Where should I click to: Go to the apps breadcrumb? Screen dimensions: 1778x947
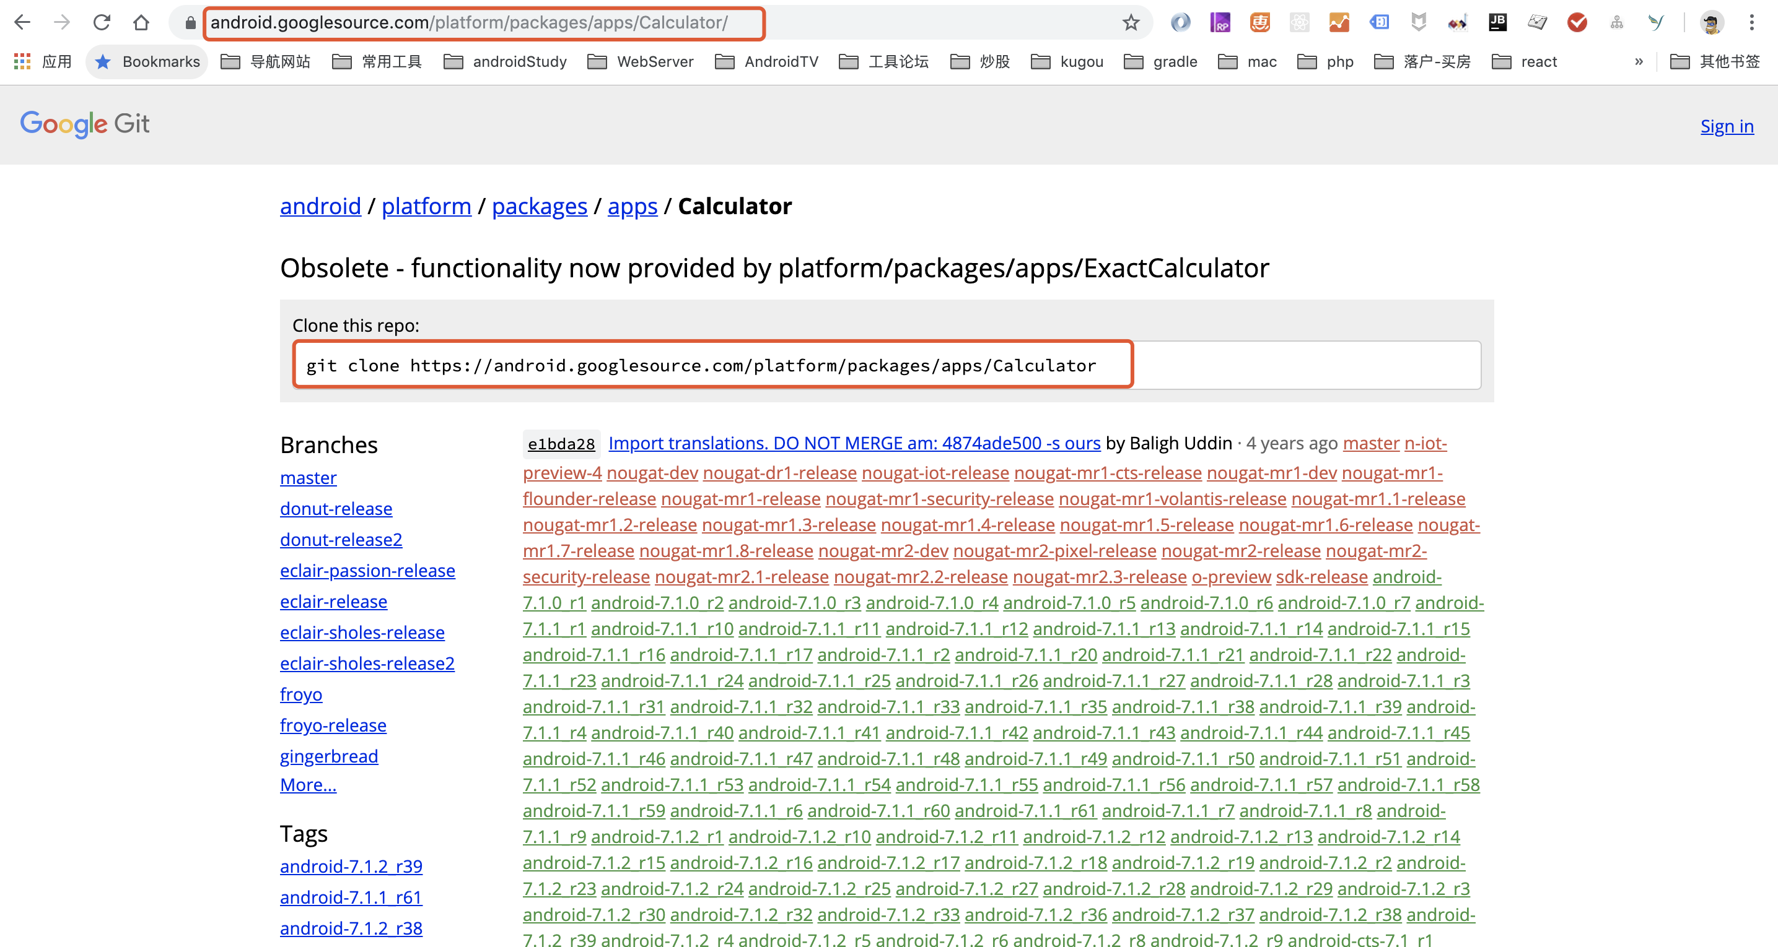click(633, 206)
